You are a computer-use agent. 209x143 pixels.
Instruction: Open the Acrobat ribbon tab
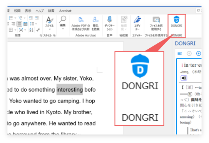(x=65, y=11)
